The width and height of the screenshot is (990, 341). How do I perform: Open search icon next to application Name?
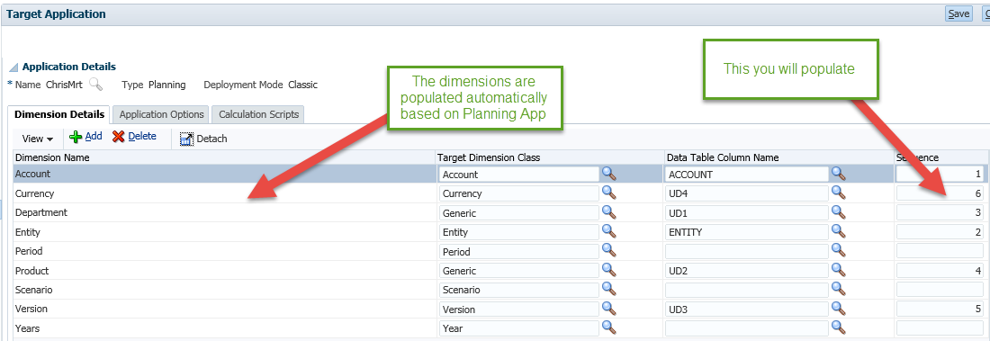[x=95, y=84]
